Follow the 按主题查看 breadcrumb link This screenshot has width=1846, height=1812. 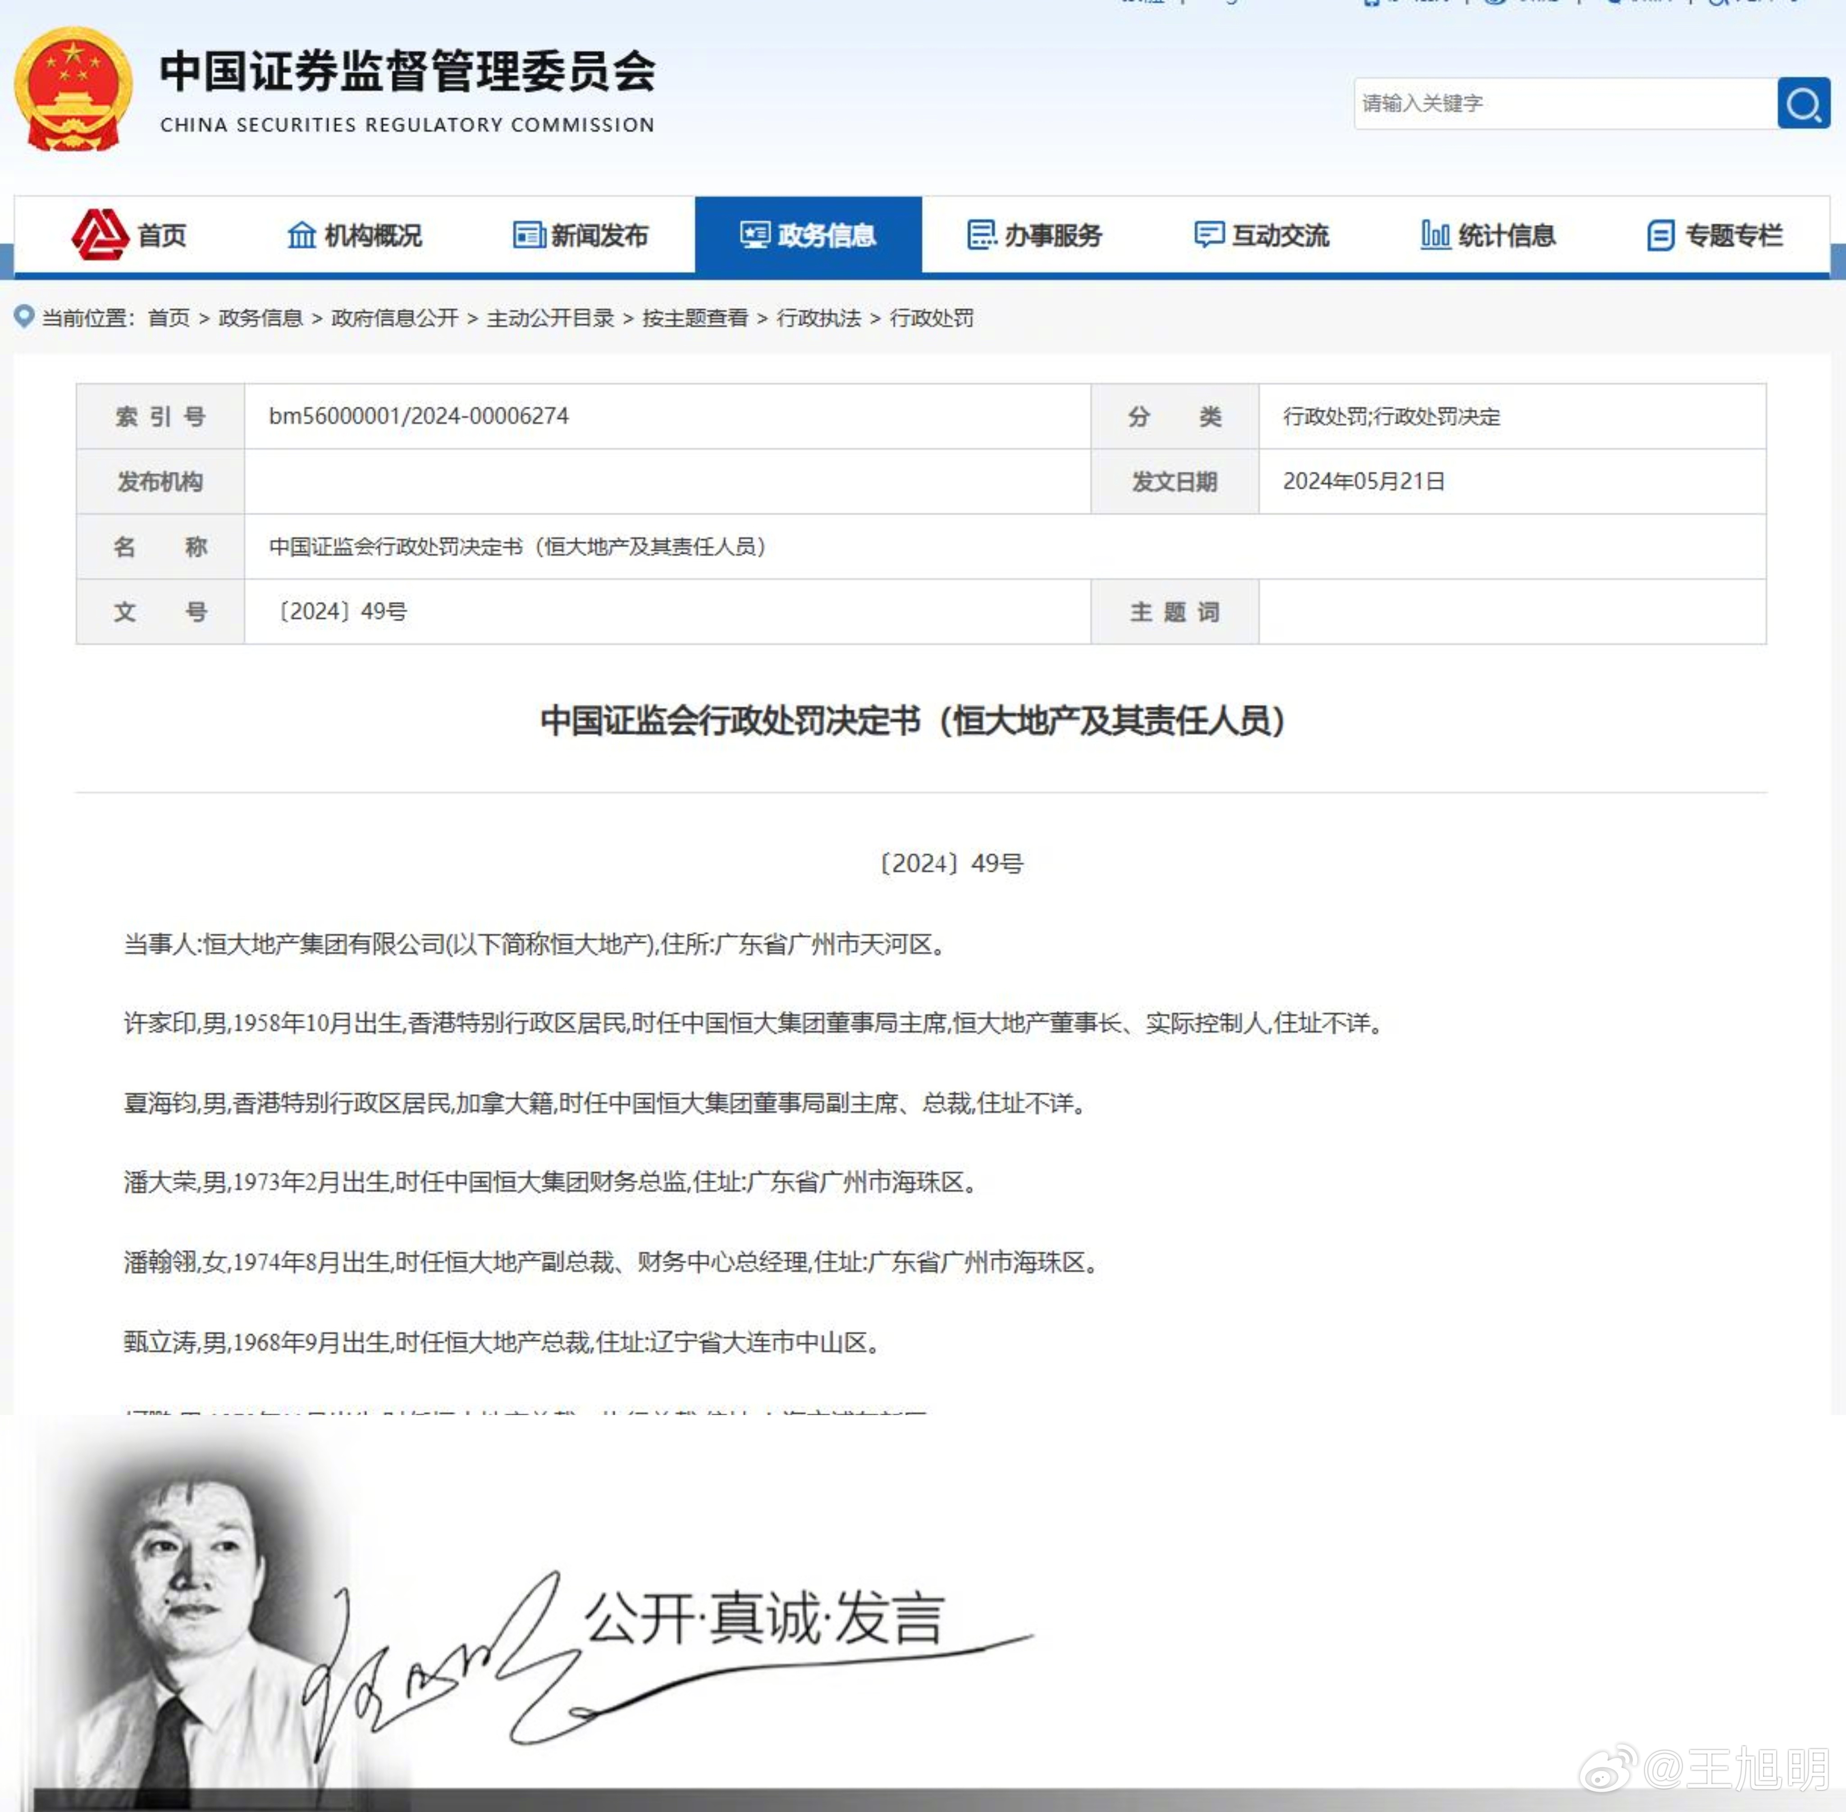coord(695,318)
